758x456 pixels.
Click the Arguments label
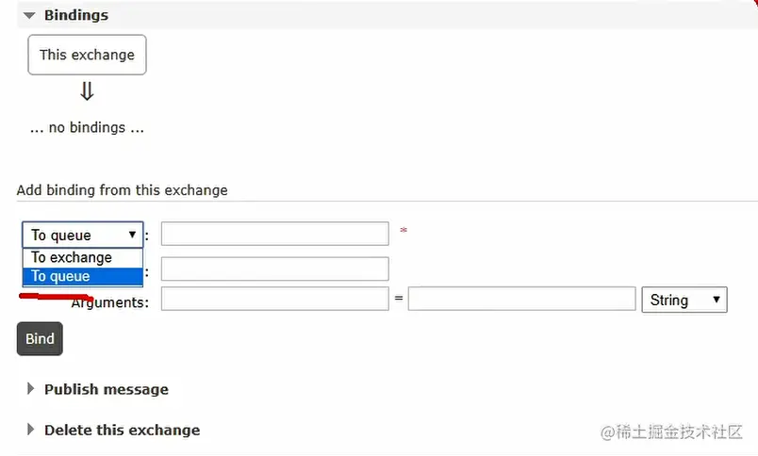tap(110, 302)
